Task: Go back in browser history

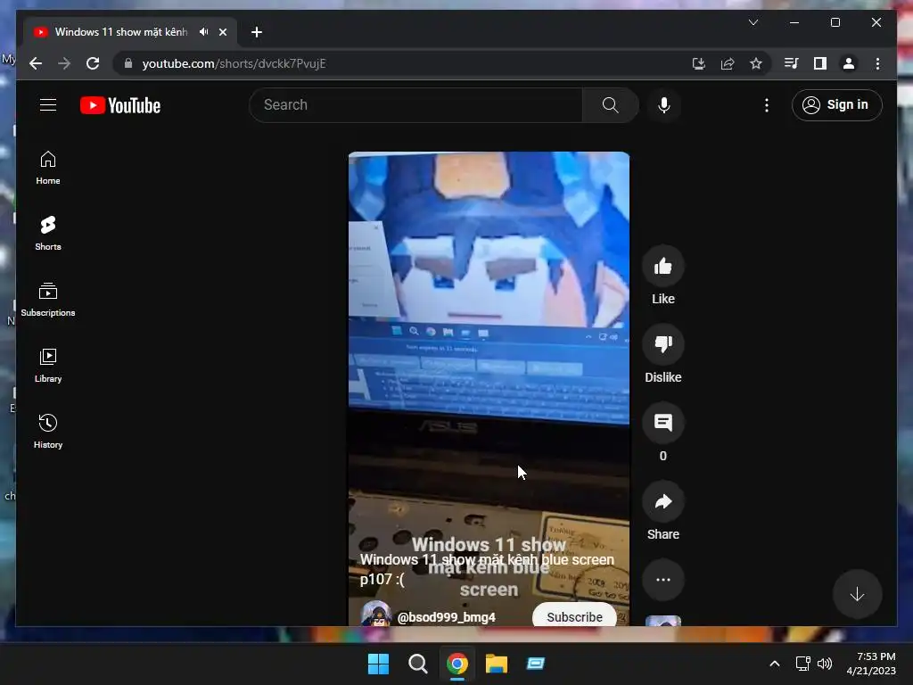Action: click(x=36, y=63)
